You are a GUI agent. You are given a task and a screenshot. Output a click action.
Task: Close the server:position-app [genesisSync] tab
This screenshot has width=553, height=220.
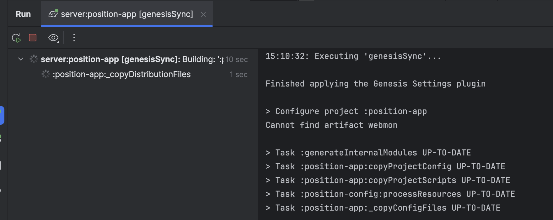(x=203, y=14)
